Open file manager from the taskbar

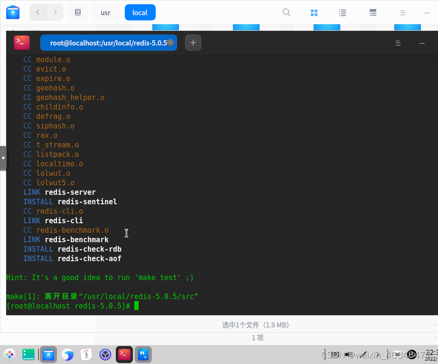48,355
